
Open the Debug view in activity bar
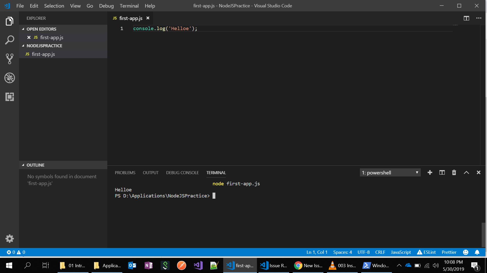(9, 78)
